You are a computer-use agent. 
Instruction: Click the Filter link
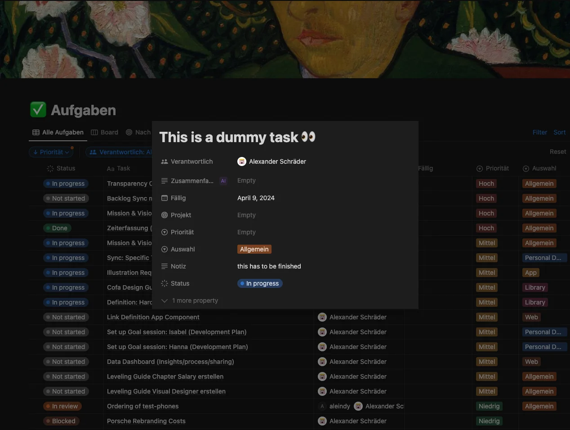539,132
